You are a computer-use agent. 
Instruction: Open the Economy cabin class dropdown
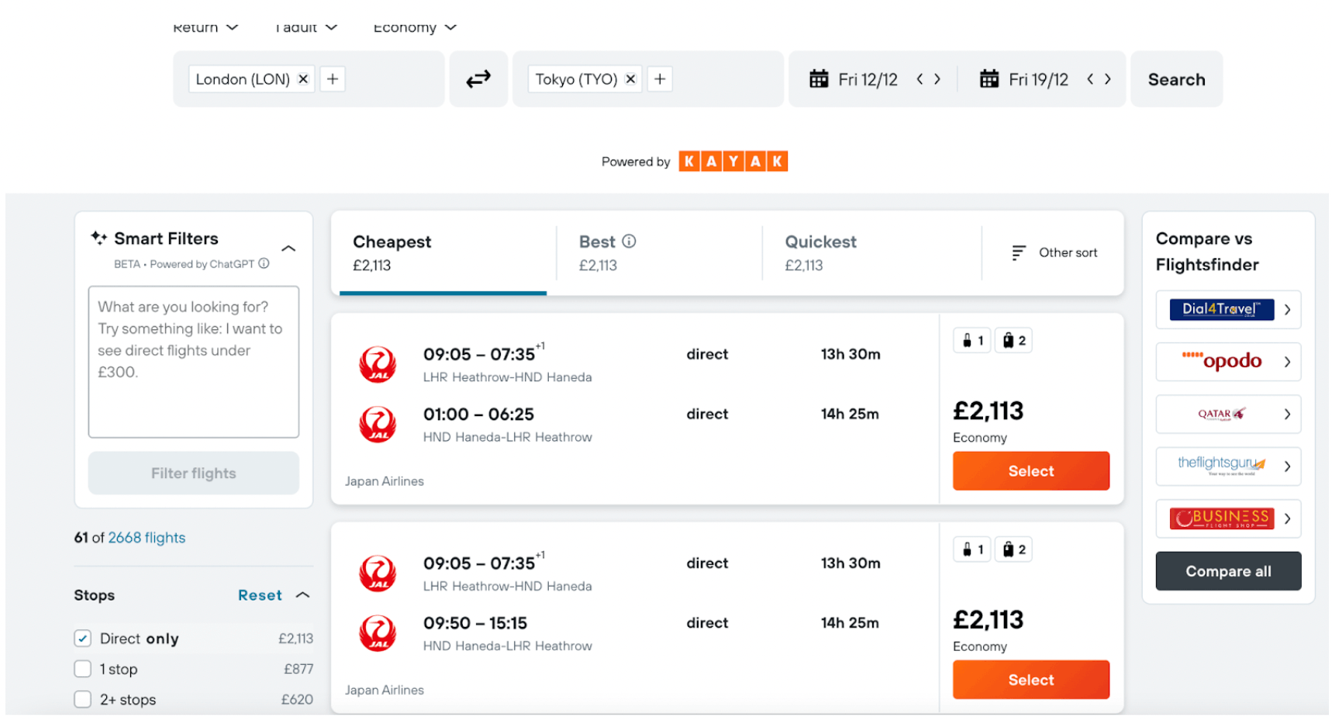pyautogui.click(x=414, y=27)
